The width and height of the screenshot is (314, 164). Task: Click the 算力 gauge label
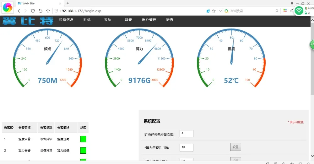click(139, 49)
